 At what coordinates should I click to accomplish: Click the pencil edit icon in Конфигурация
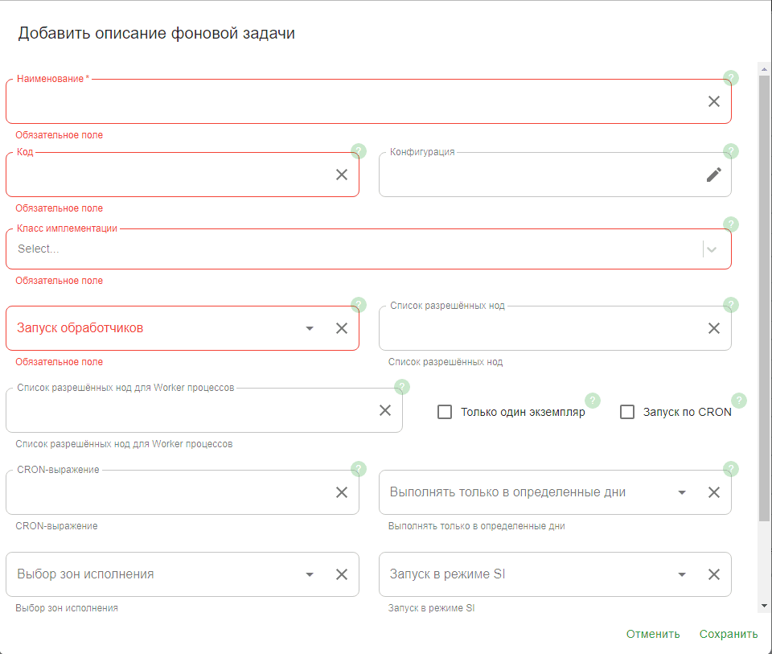(x=713, y=175)
